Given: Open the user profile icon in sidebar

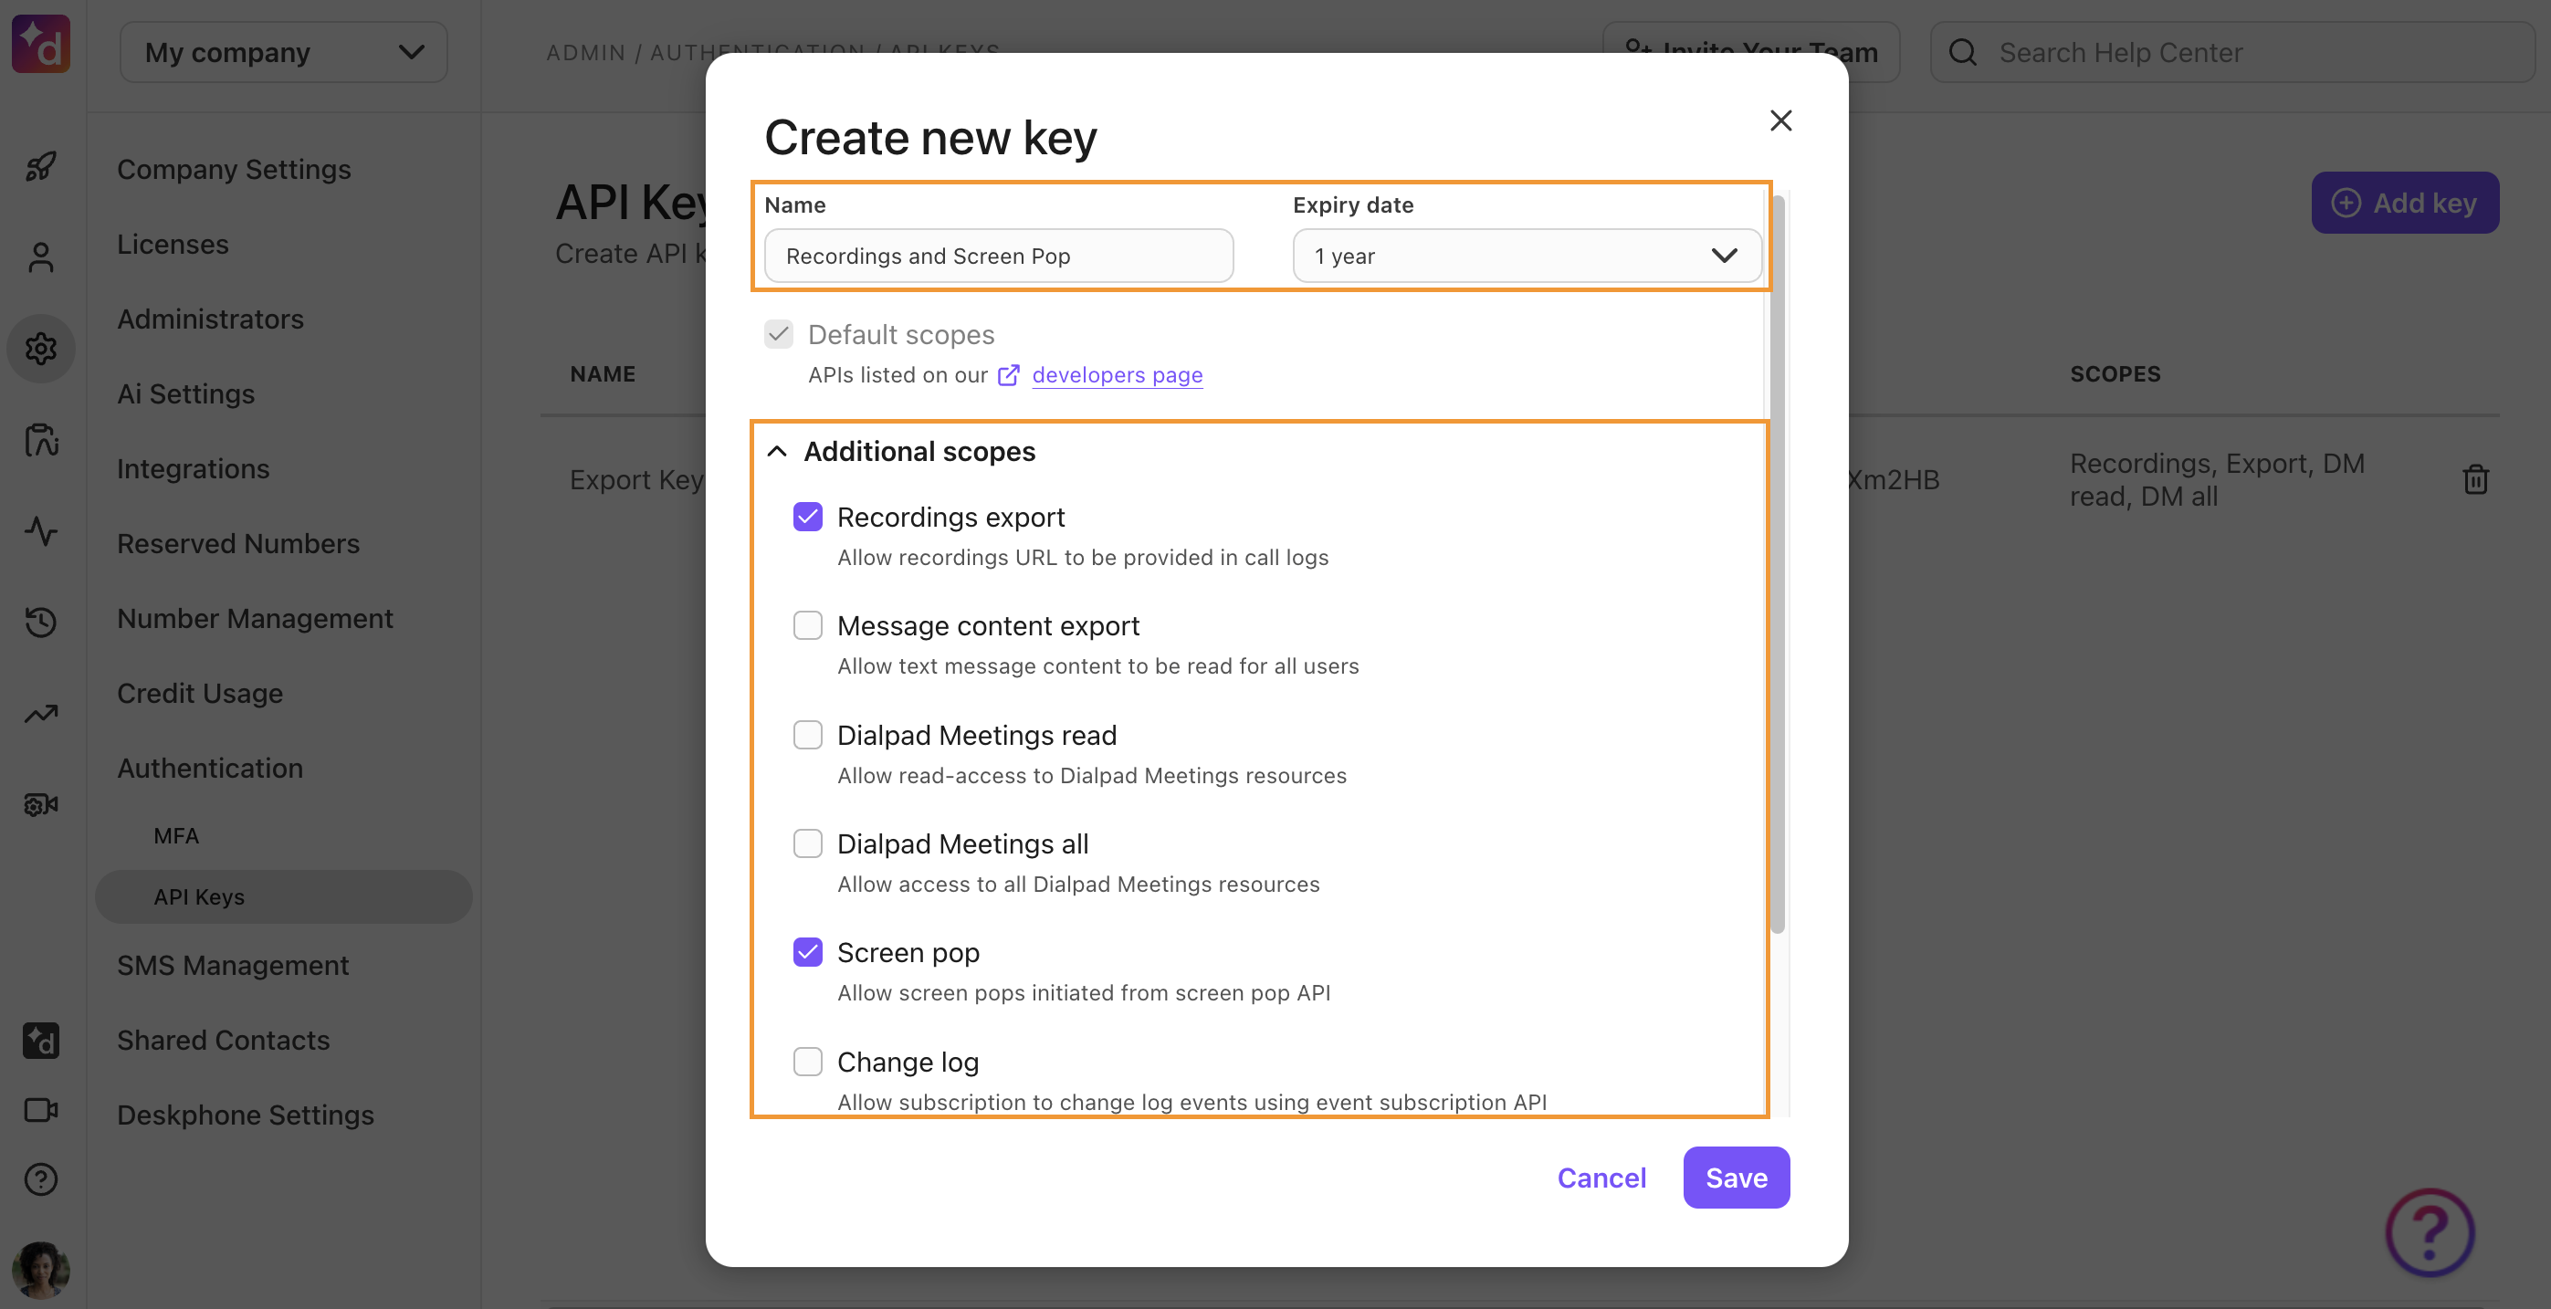Looking at the screenshot, I should coord(40,257).
